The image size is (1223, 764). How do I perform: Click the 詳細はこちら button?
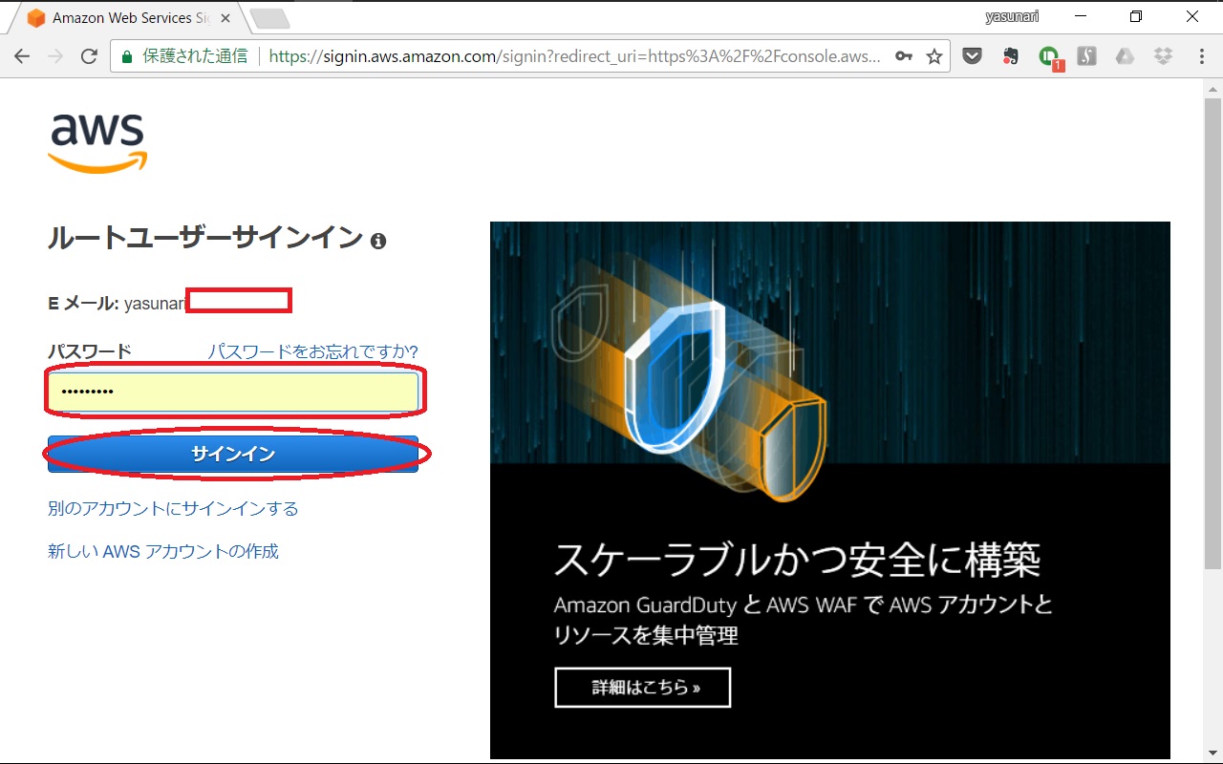[x=642, y=688]
